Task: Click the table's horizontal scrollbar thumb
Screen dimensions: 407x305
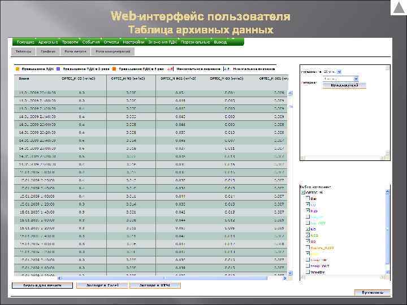Action: pyautogui.click(x=164, y=278)
